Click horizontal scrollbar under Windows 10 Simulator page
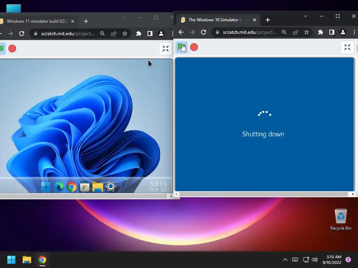 point(264,194)
